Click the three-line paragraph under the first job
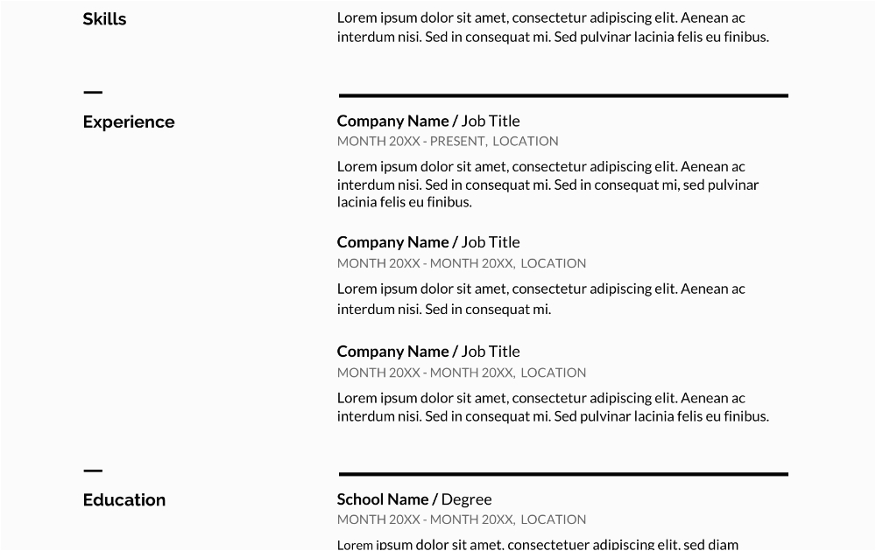Viewport: 876px width, 551px height. point(547,185)
